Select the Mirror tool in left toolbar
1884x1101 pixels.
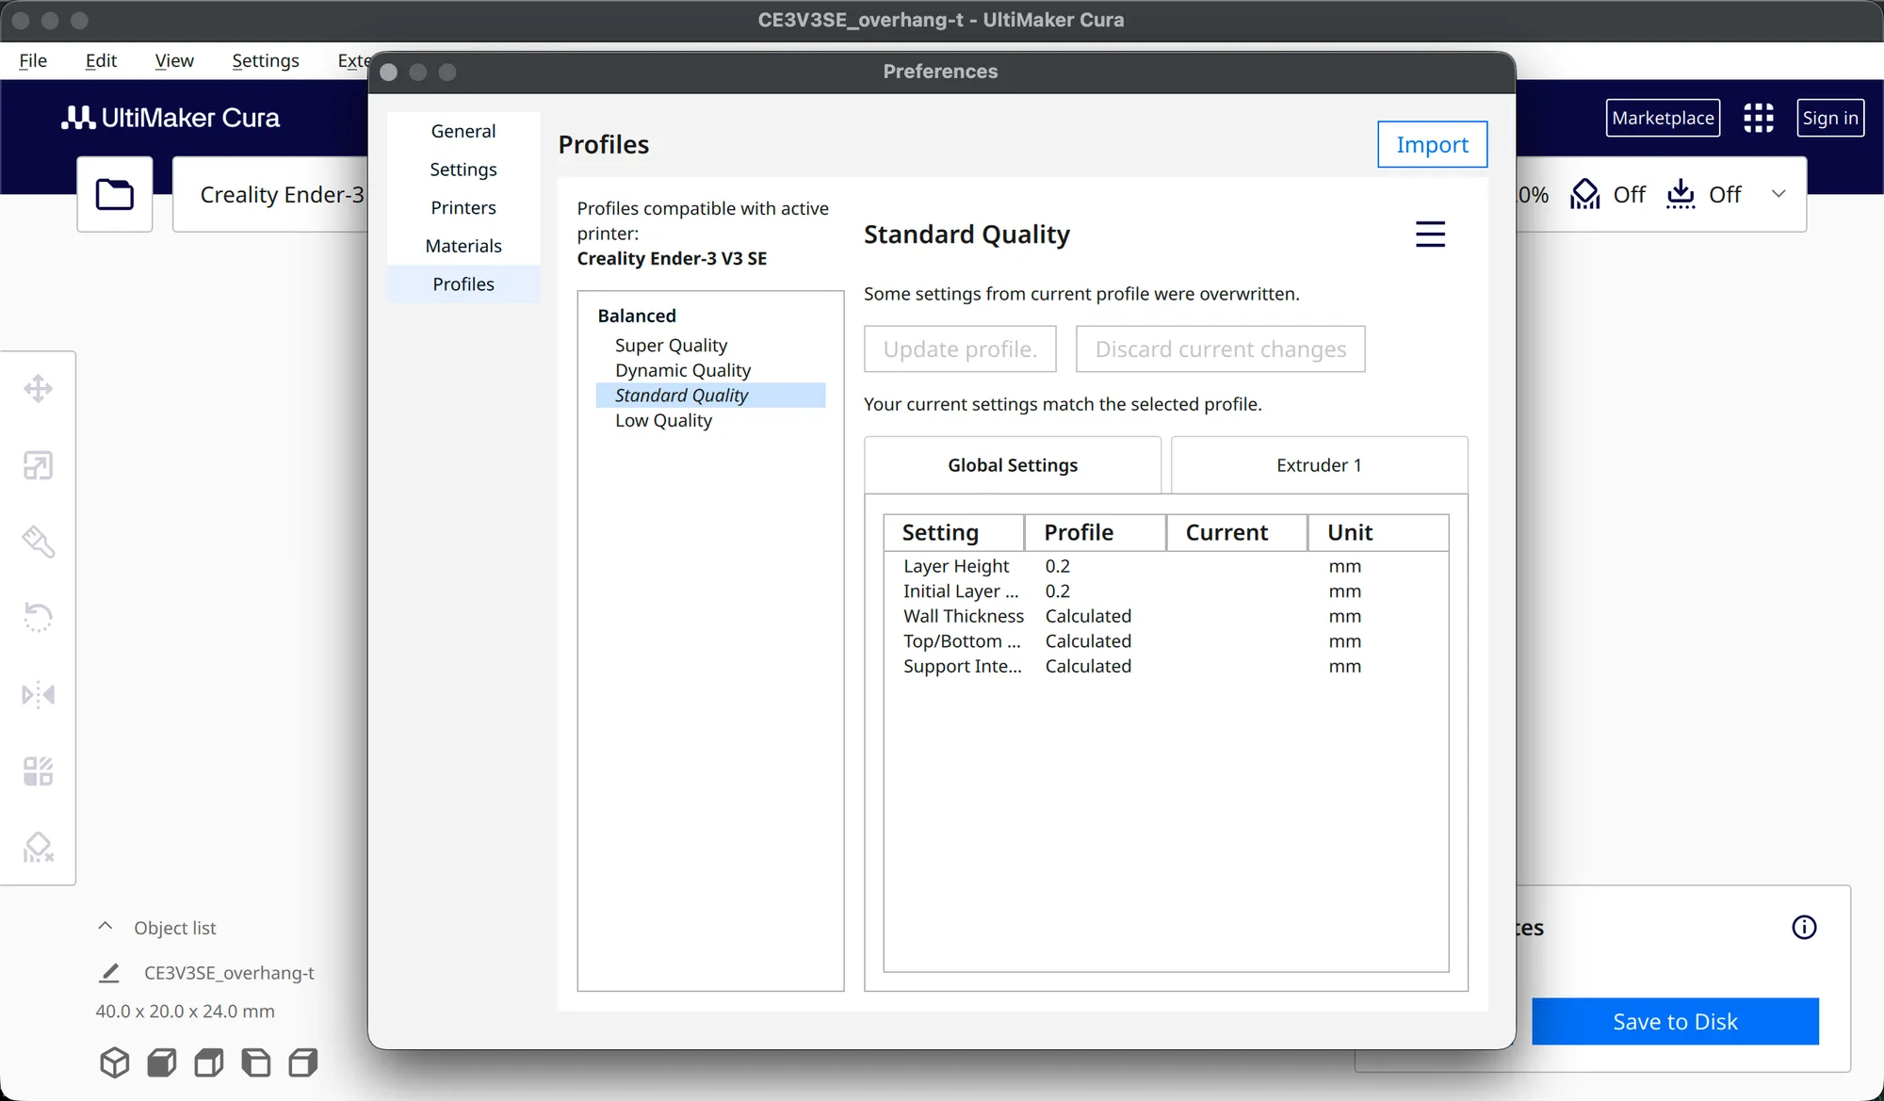38,695
